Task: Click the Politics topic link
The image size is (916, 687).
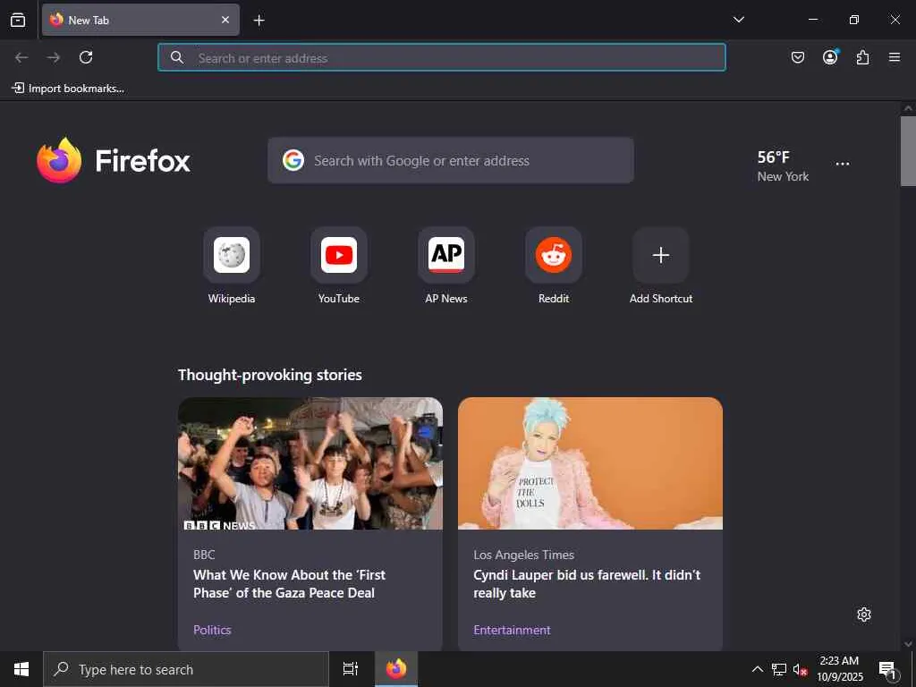Action: [212, 630]
